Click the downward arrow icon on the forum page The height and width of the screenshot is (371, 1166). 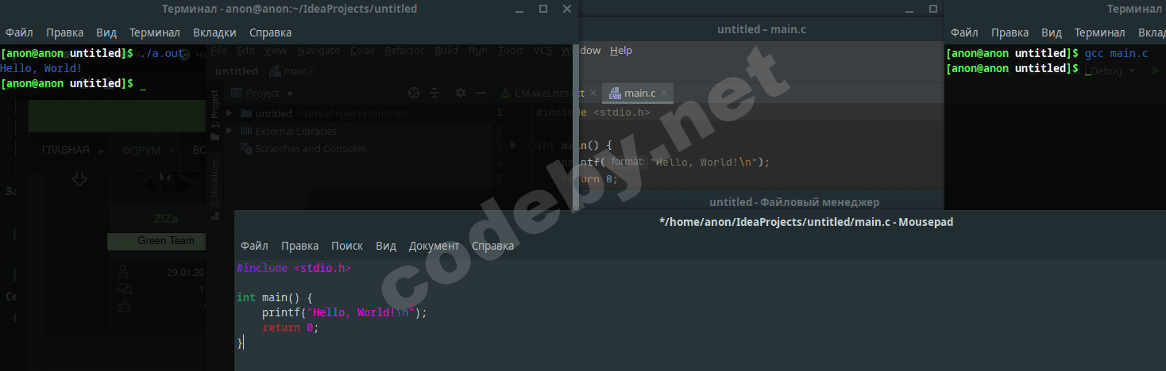tap(79, 178)
